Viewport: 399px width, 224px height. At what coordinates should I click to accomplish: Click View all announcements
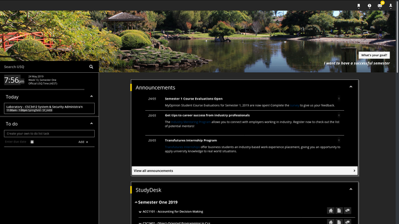[244, 170]
